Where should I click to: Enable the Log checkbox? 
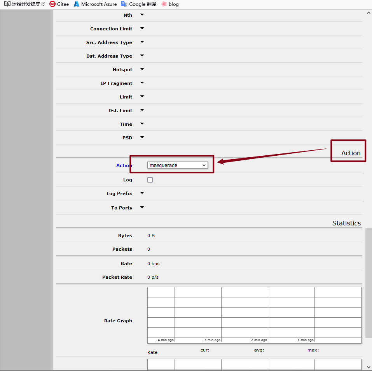[150, 180]
